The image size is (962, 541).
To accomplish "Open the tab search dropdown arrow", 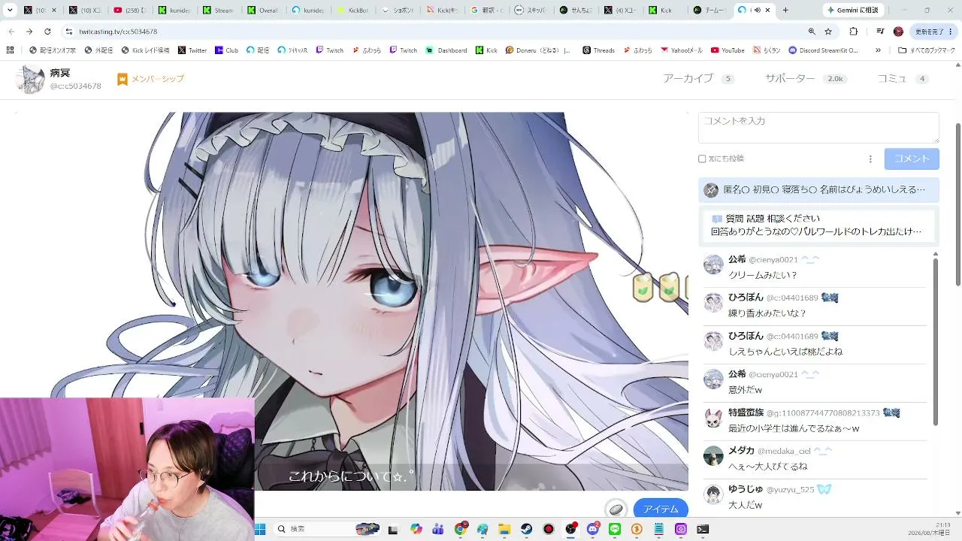I will point(10,11).
